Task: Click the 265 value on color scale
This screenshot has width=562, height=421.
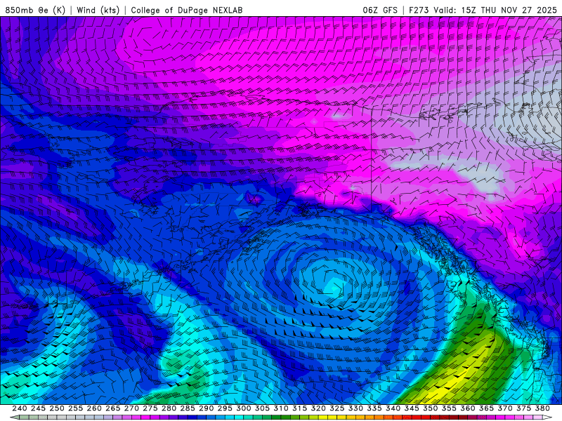Action: tap(112, 408)
